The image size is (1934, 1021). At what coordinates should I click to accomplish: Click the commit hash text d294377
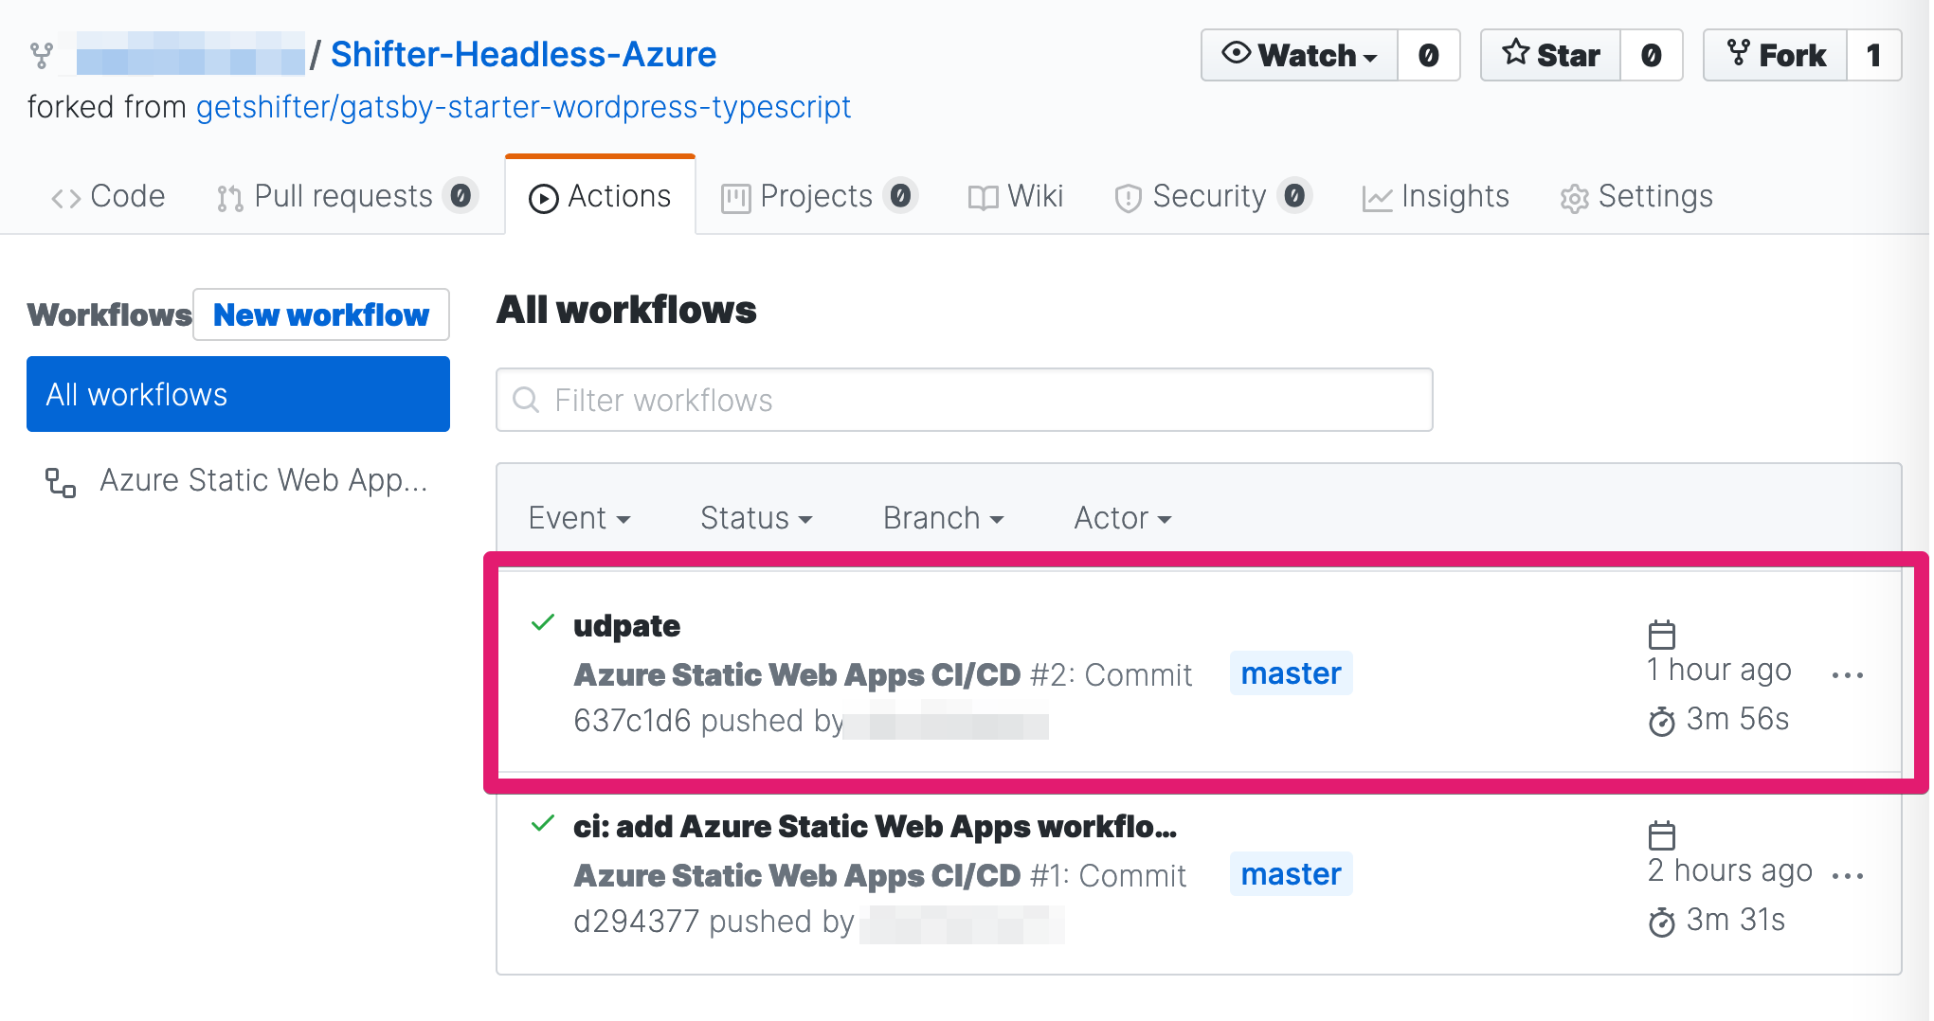[636, 922]
